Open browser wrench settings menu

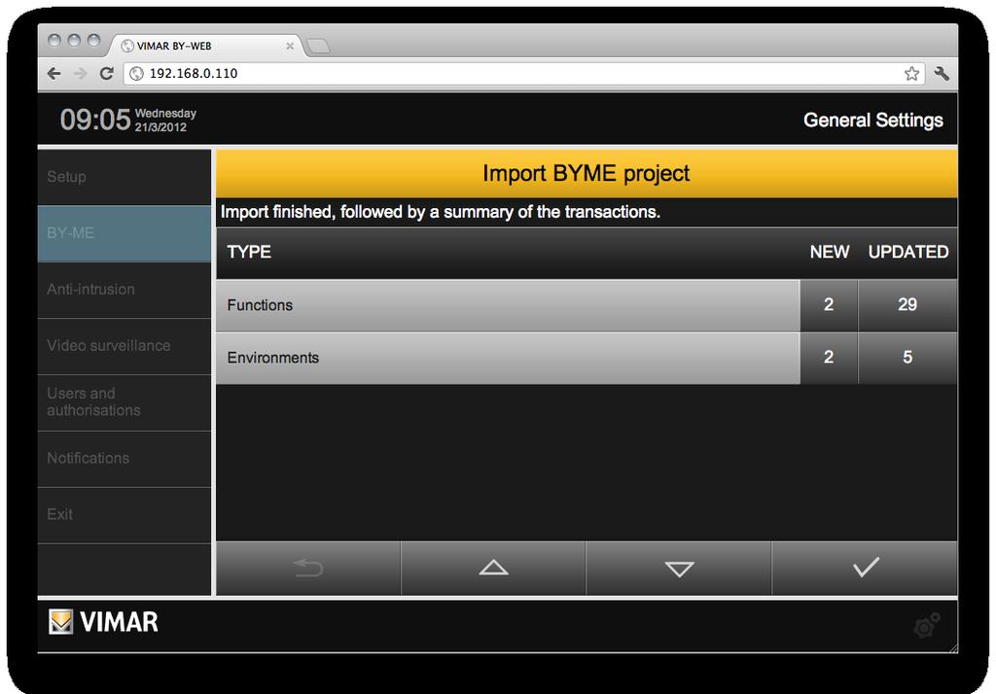coord(942,74)
